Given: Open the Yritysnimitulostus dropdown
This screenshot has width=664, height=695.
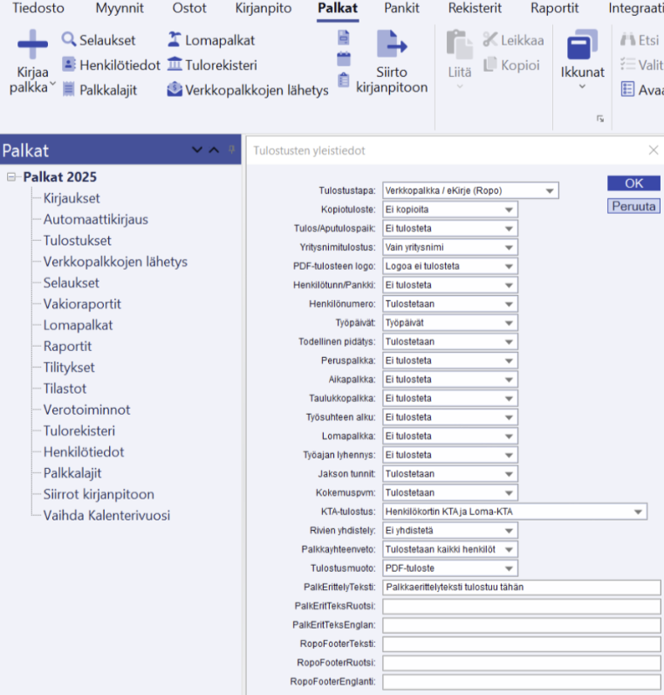Looking at the screenshot, I should pos(508,247).
